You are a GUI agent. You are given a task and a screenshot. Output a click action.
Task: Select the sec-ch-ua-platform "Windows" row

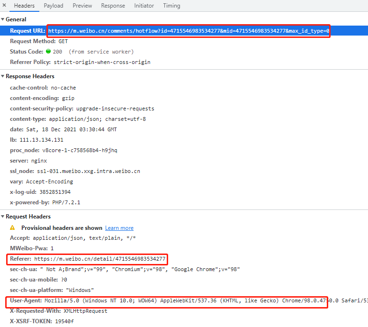52,290
